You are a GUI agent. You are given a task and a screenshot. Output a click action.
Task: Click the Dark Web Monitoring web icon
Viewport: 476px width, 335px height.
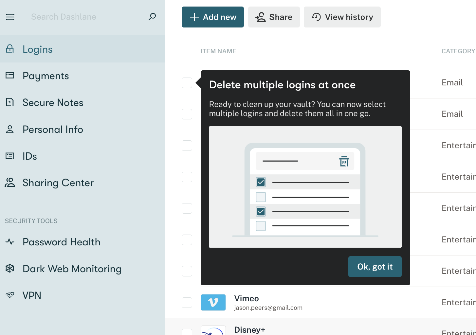pos(10,269)
